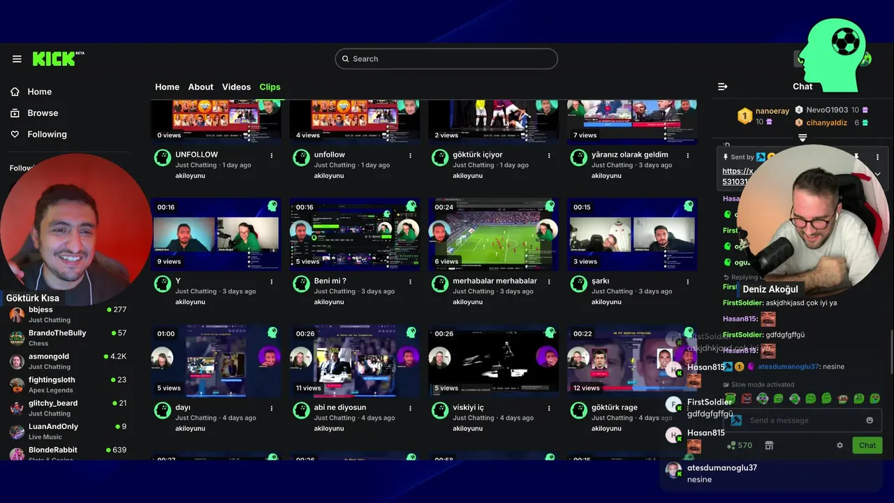Open options menu for göktürk içiyor clip
Viewport: 894px width, 503px height.
click(x=549, y=155)
